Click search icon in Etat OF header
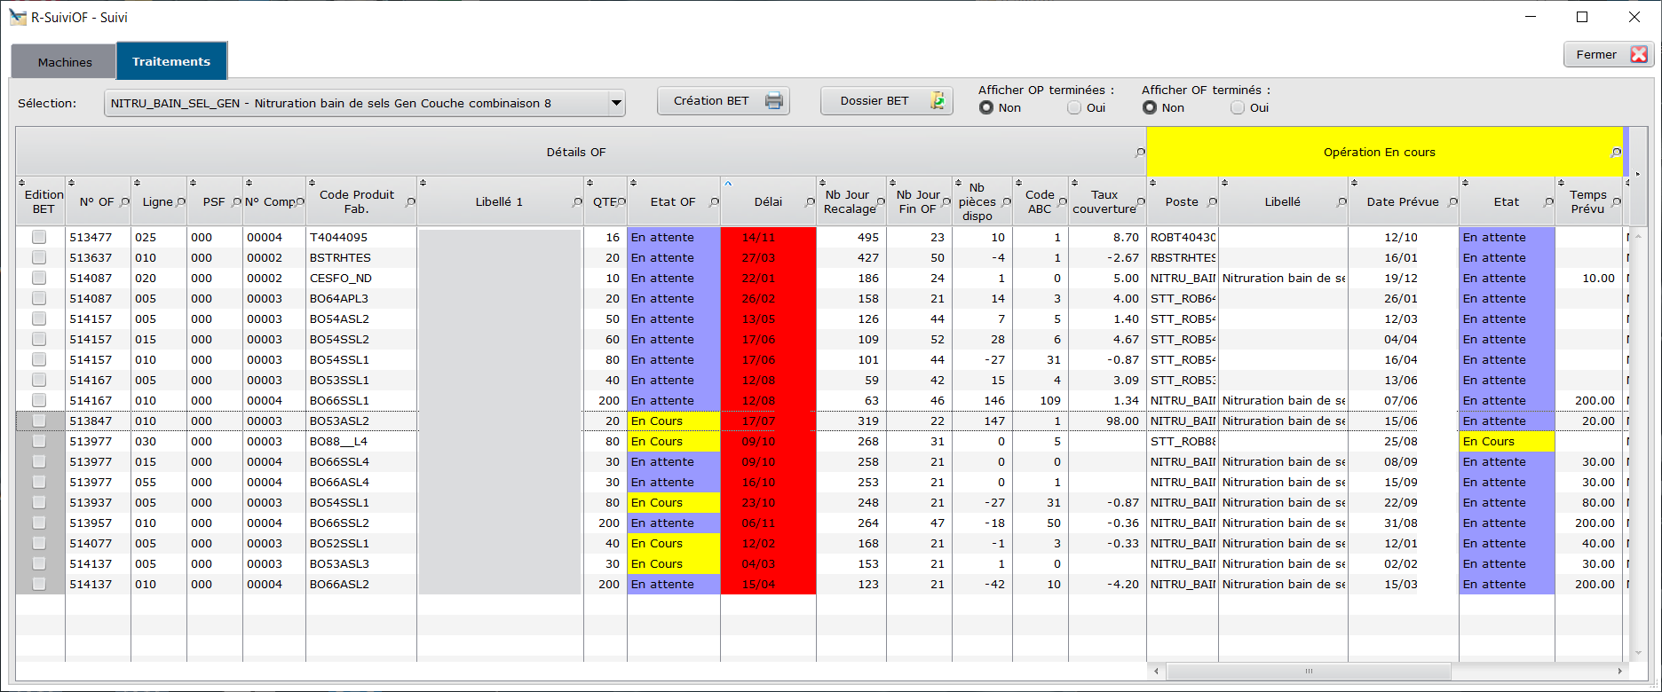Viewport: 1662px width, 692px height. [714, 203]
